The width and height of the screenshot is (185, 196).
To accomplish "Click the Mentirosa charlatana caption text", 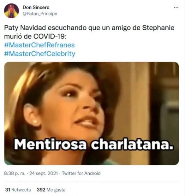I will (94, 144).
